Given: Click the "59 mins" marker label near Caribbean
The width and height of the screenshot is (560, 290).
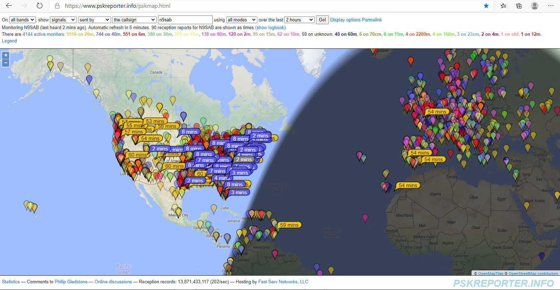Looking at the screenshot, I should 289,225.
